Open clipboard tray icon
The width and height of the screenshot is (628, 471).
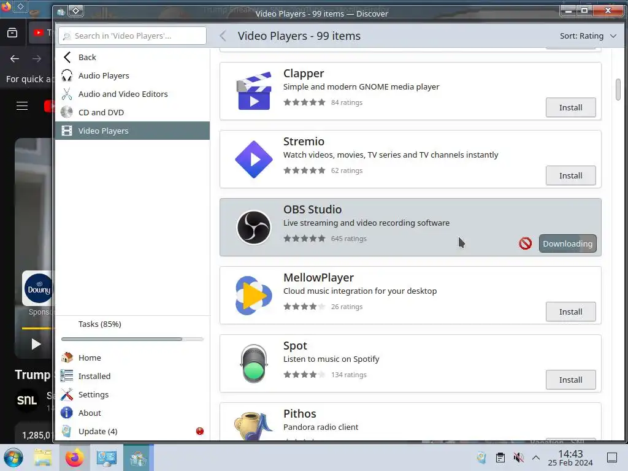click(x=500, y=458)
